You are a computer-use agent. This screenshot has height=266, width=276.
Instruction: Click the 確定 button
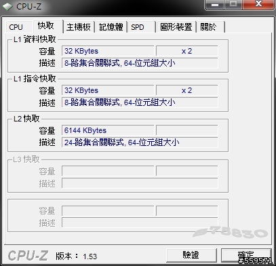[246, 255]
